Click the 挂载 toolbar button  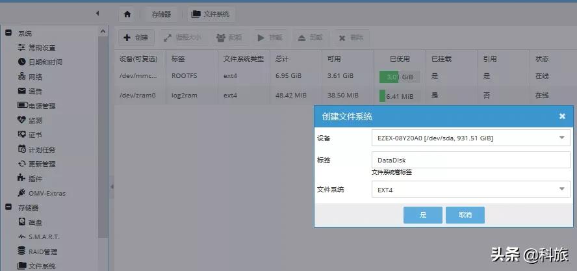[x=270, y=38]
